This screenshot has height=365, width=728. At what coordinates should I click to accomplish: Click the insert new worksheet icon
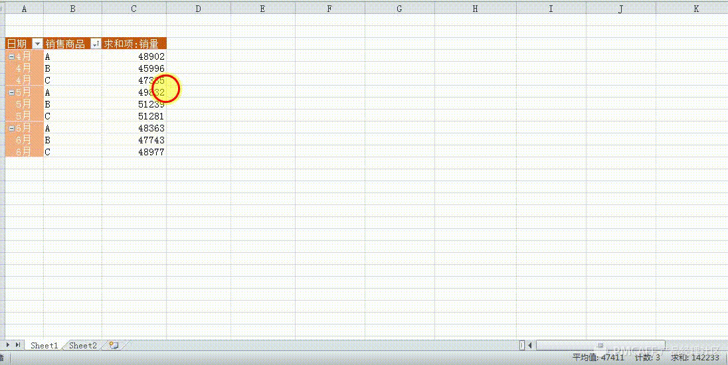pos(114,345)
